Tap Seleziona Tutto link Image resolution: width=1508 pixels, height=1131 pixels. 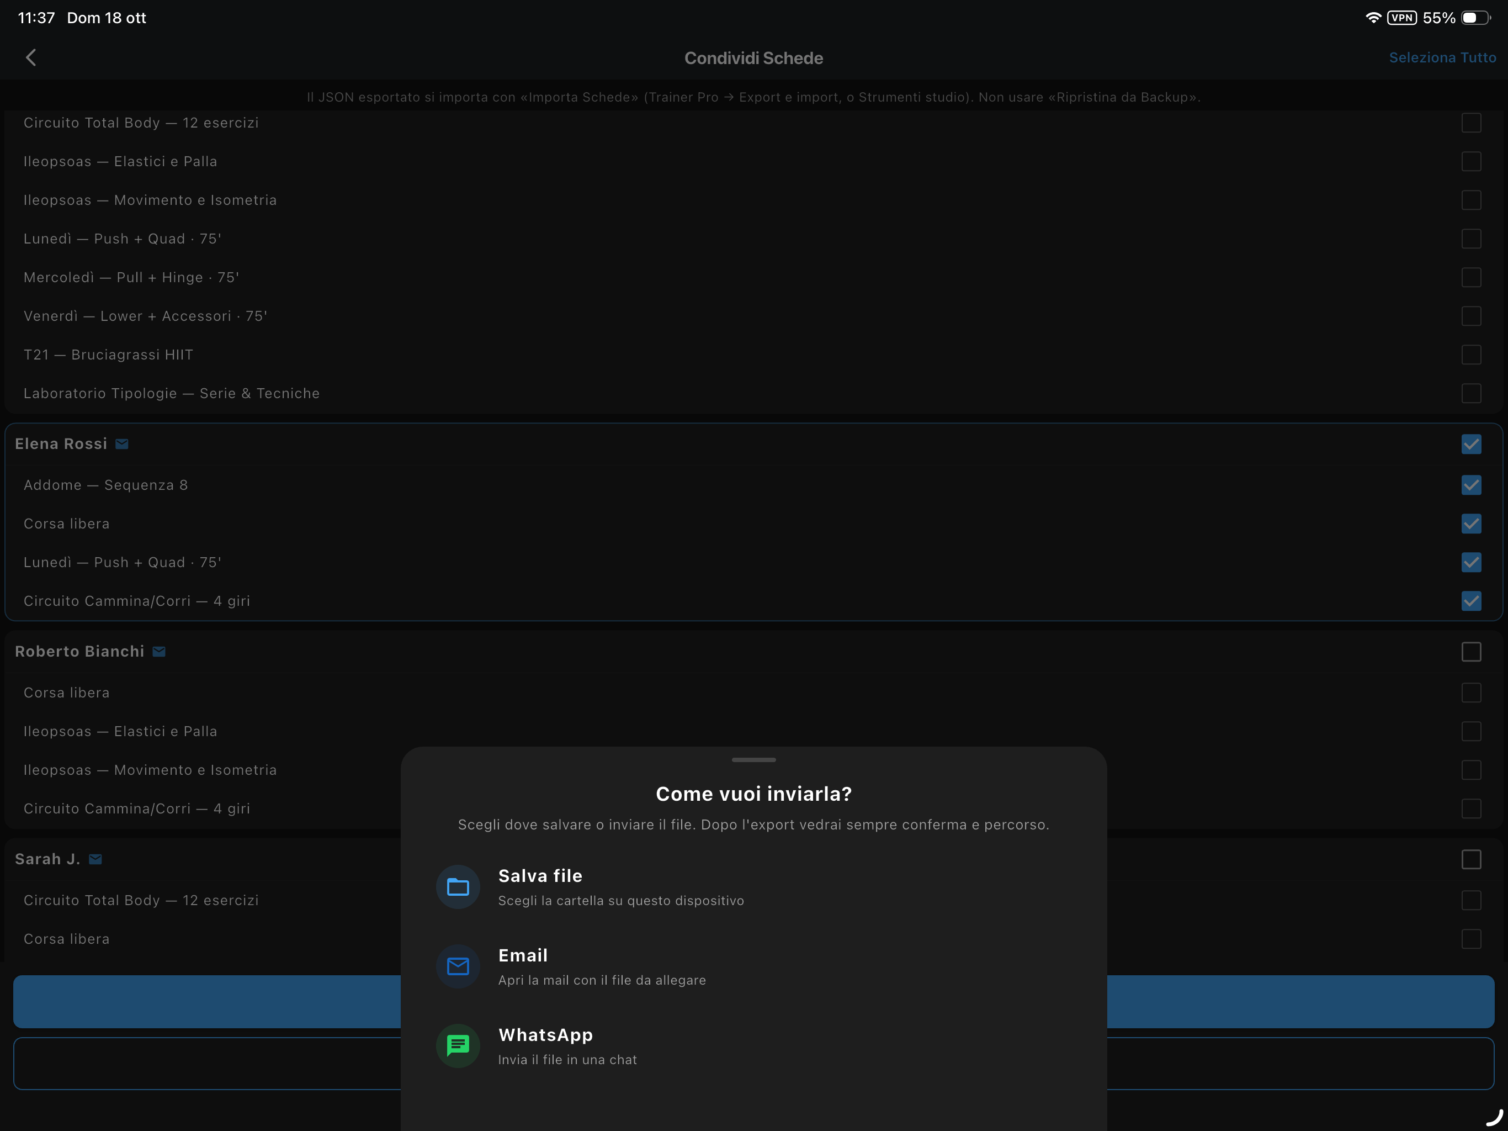(1442, 58)
